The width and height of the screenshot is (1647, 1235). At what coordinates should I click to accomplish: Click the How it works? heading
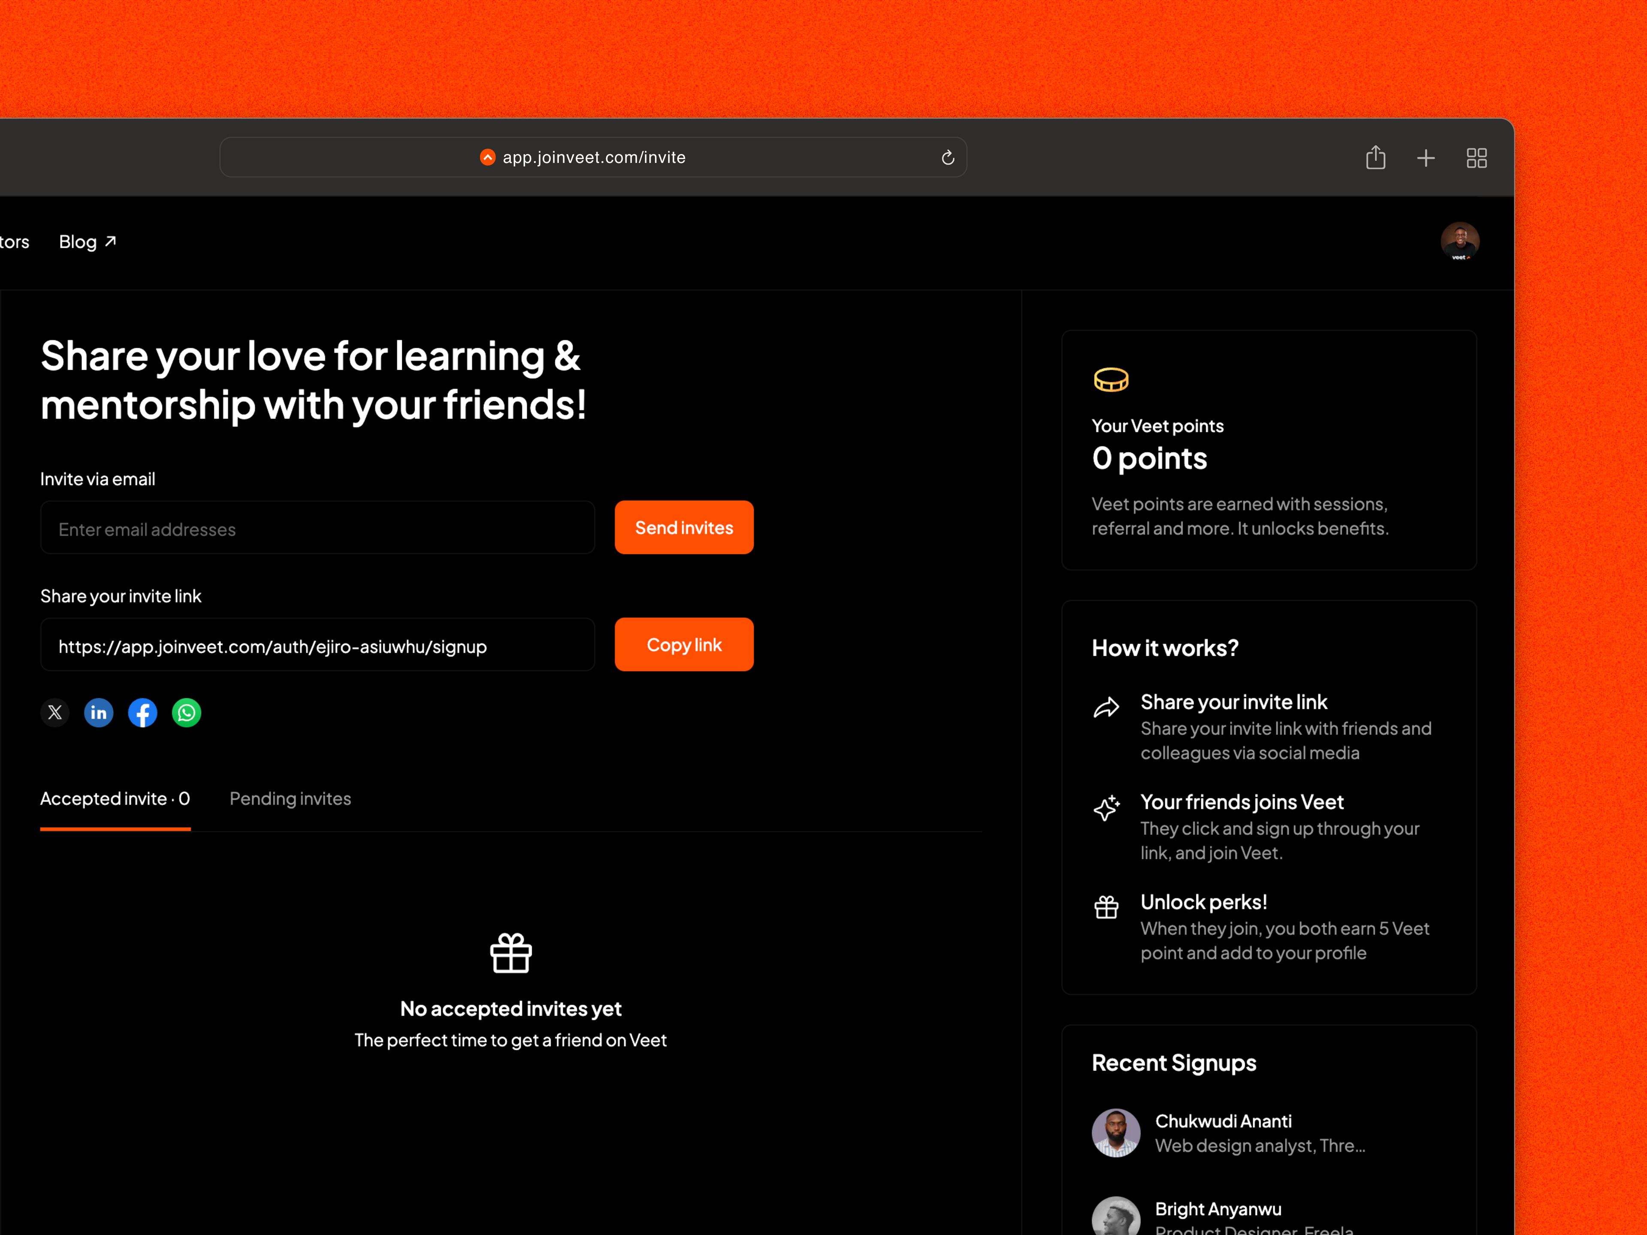point(1164,648)
